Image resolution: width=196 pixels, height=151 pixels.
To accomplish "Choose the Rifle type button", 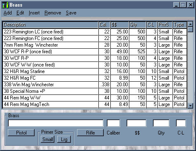I will [90, 133].
